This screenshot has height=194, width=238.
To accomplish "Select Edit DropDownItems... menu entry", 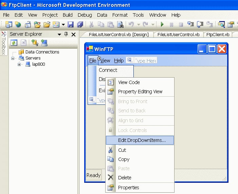I will coord(140,140).
